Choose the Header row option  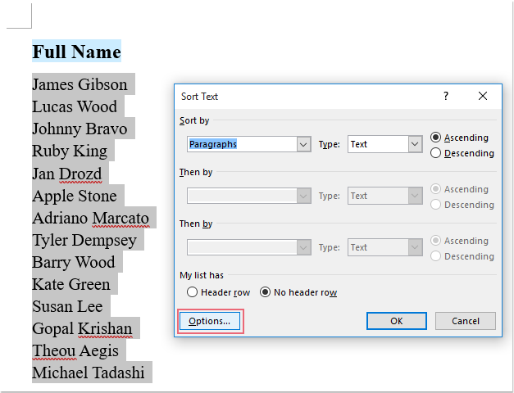[x=193, y=292]
